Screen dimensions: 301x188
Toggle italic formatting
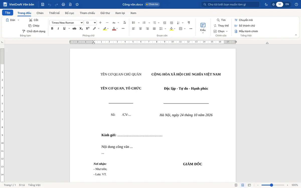58,29
